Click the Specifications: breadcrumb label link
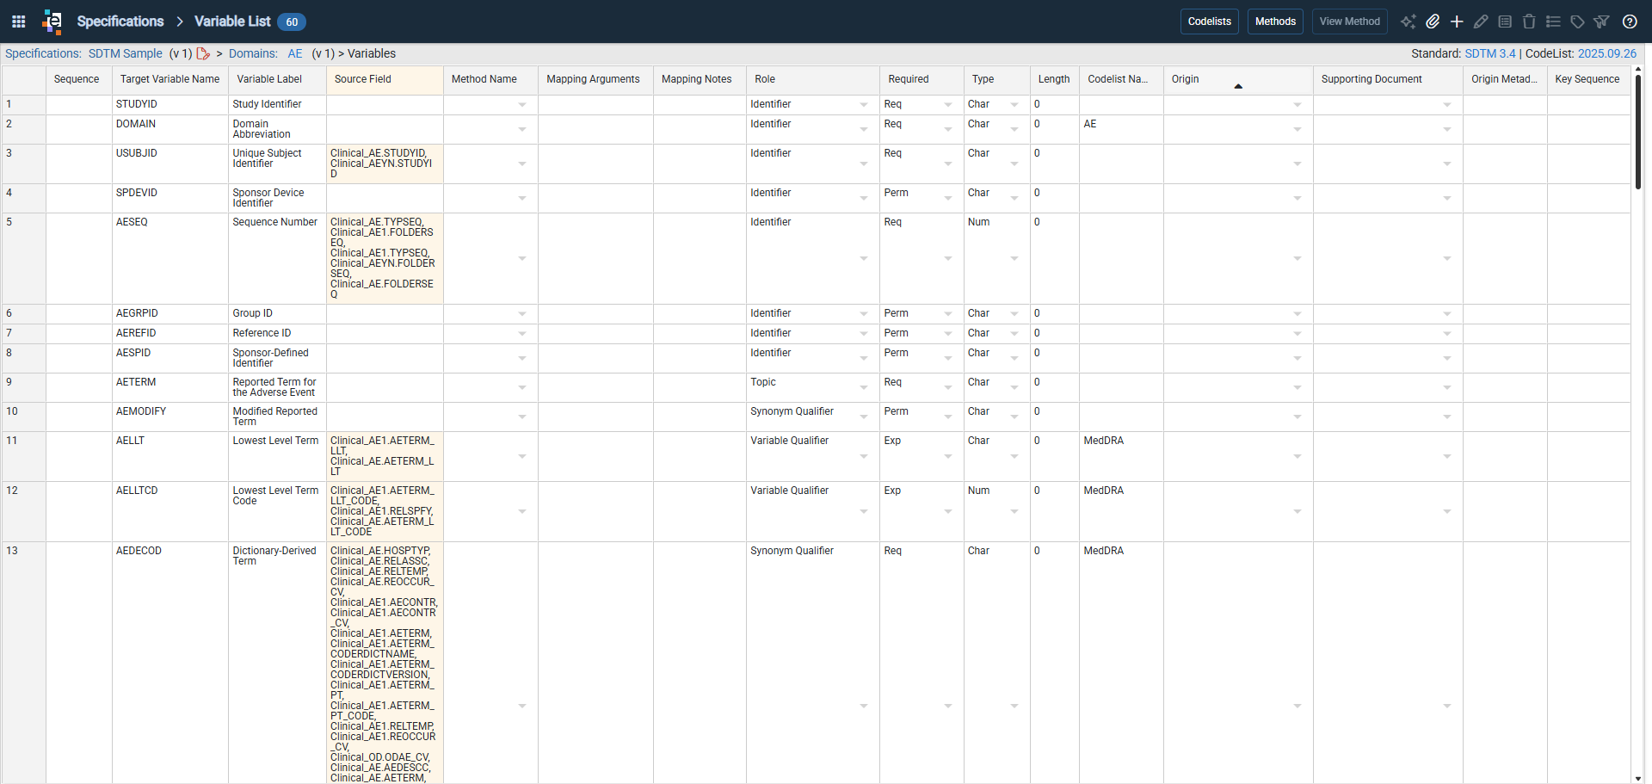This screenshot has height=784, width=1652. coord(43,53)
